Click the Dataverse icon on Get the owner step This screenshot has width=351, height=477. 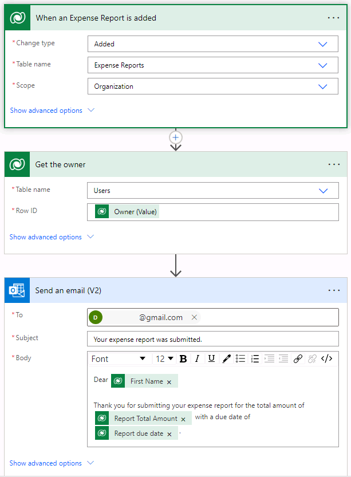[17, 164]
